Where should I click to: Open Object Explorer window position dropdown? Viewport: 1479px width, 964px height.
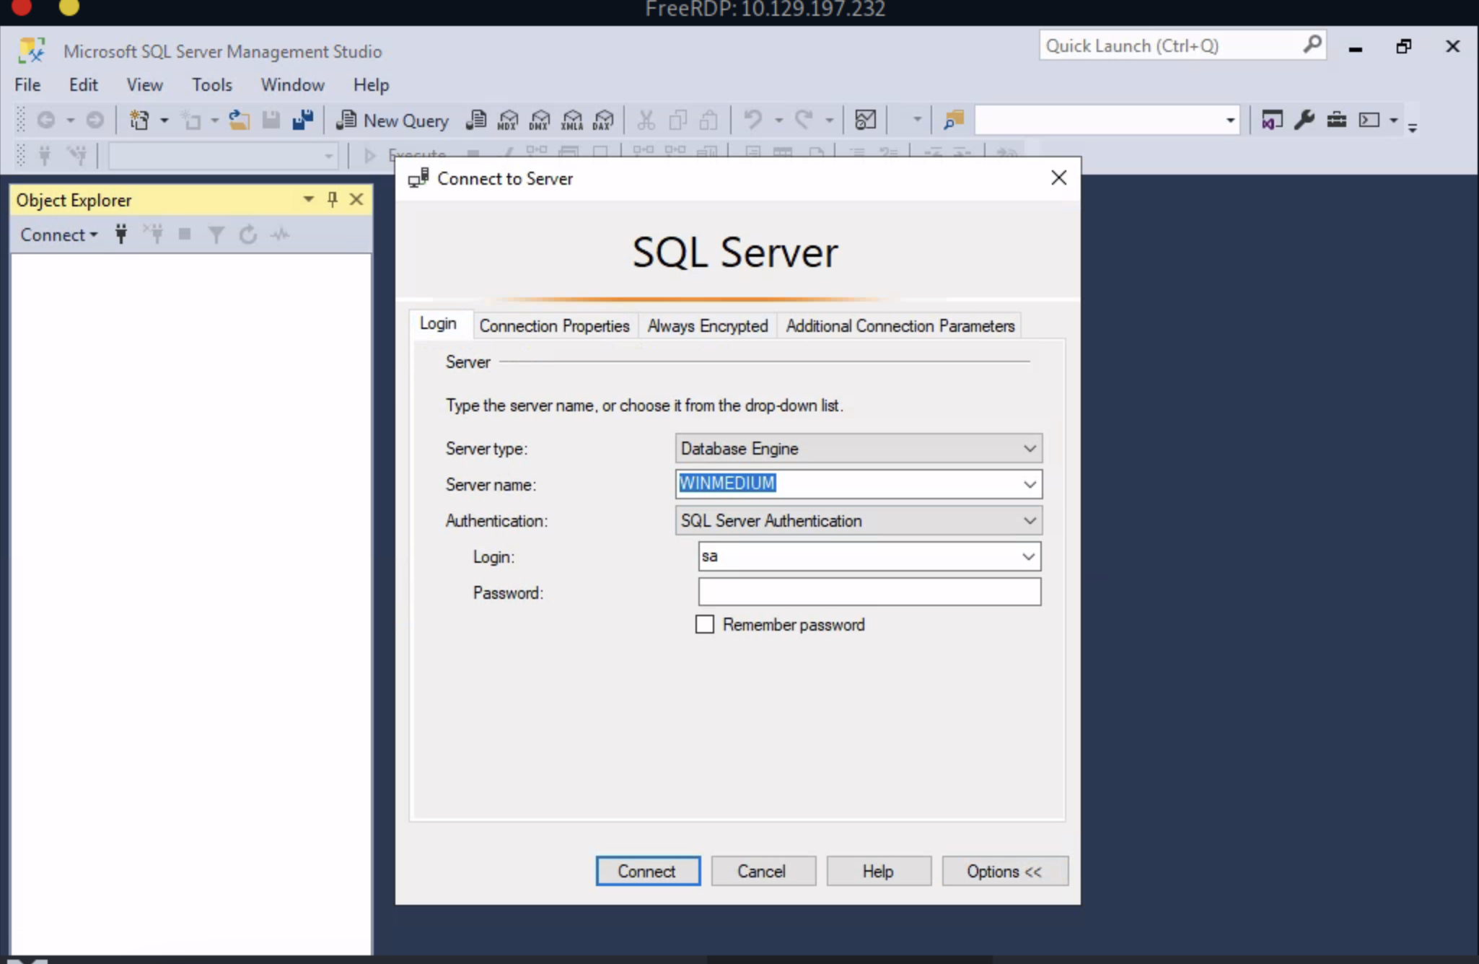point(309,199)
